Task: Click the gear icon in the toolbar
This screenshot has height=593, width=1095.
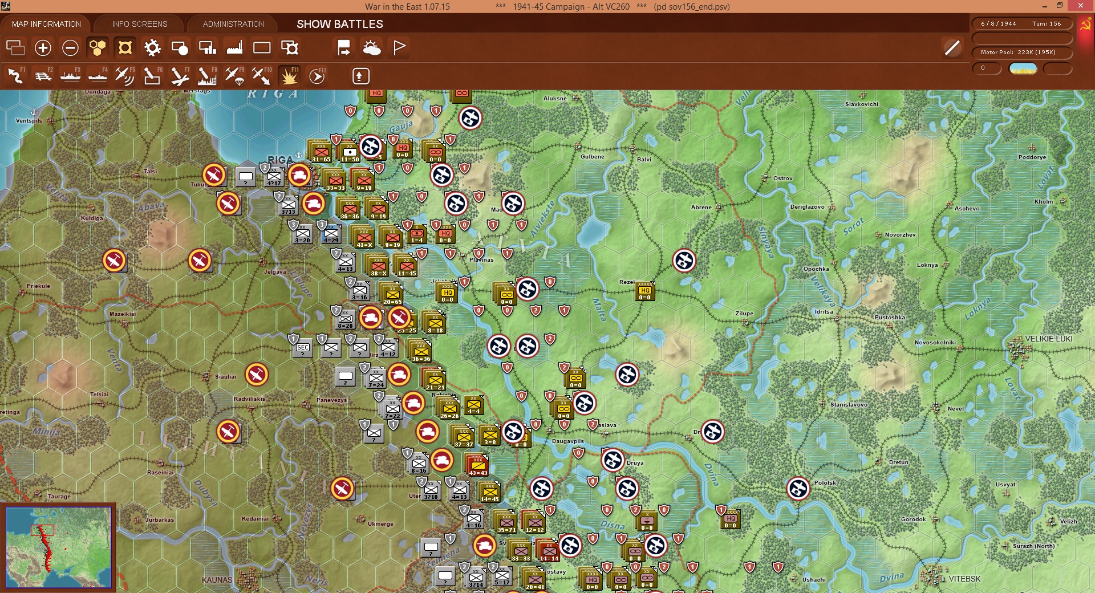Action: coord(152,48)
